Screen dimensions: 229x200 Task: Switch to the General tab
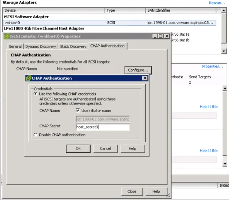point(15,47)
